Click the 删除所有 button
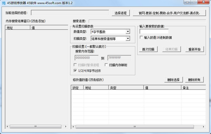 tap(194, 80)
